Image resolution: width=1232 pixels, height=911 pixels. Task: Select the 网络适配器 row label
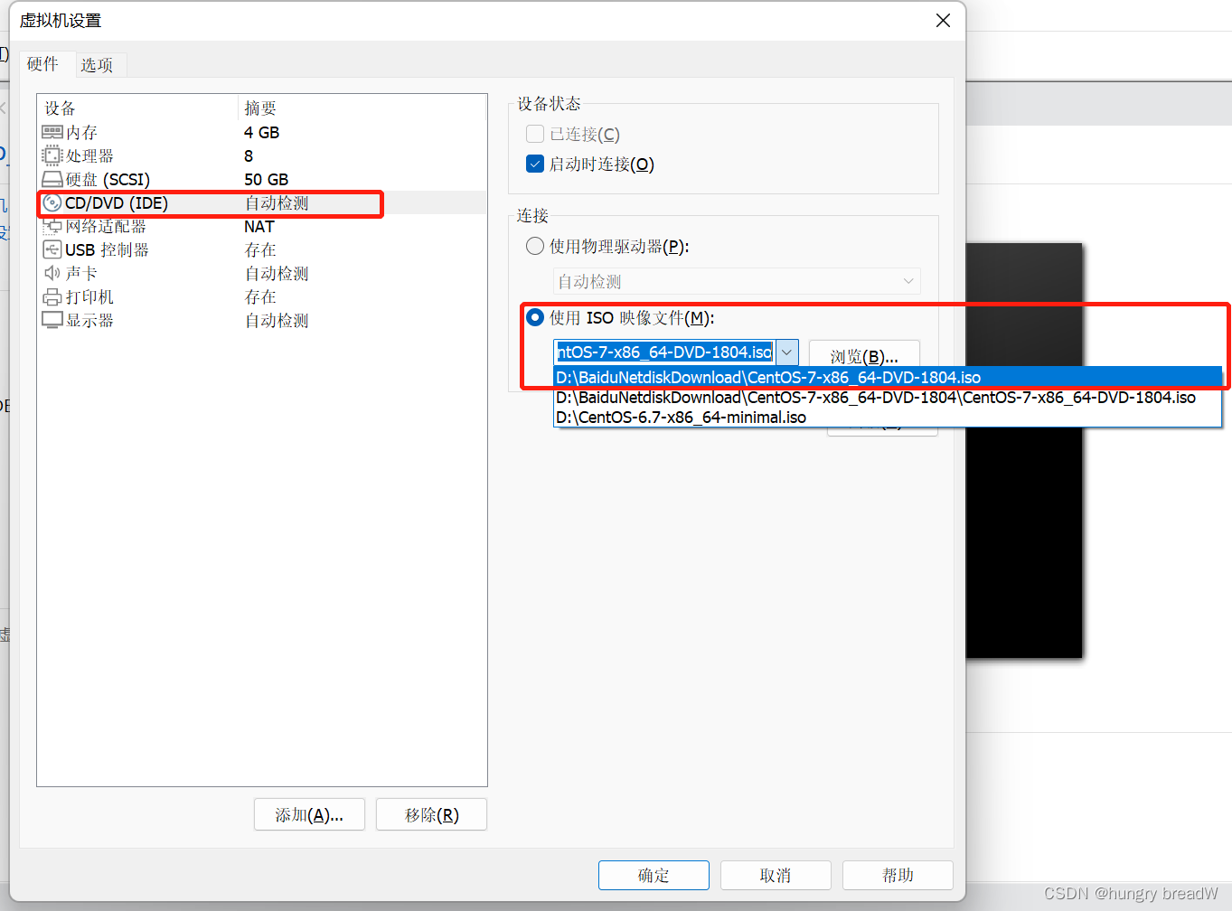click(x=106, y=226)
